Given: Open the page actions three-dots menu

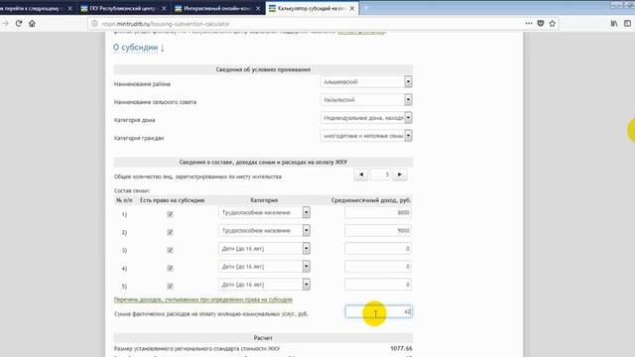Looking at the screenshot, I should pyautogui.click(x=529, y=24).
